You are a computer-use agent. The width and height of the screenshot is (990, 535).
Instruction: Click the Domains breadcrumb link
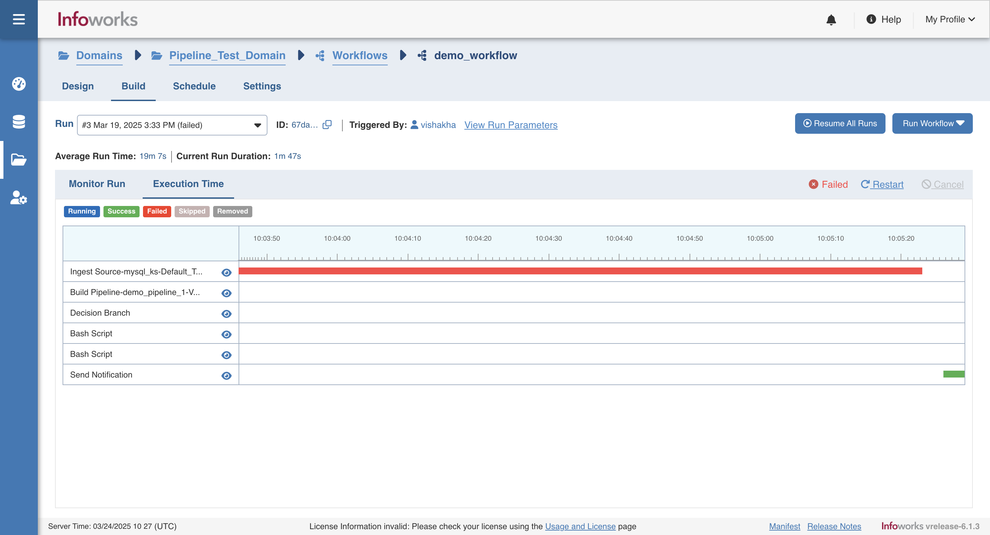click(x=99, y=55)
